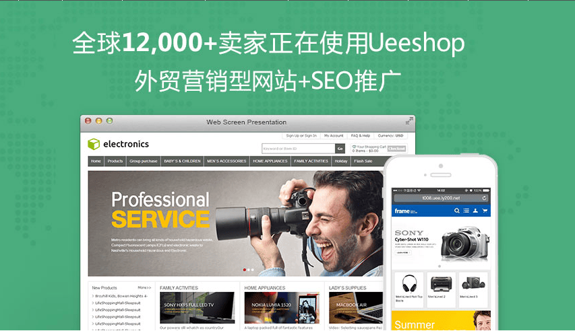Select the red active carousel dot

(x=244, y=269)
